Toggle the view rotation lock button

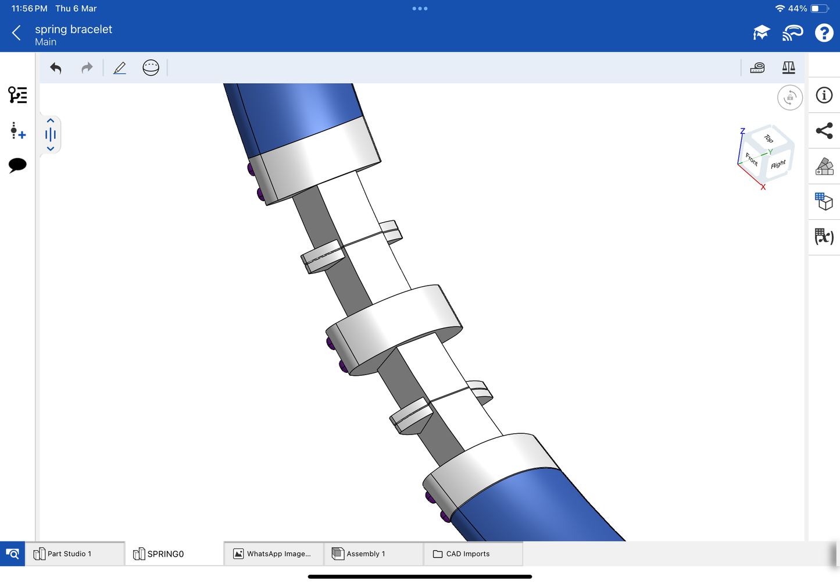pos(789,98)
